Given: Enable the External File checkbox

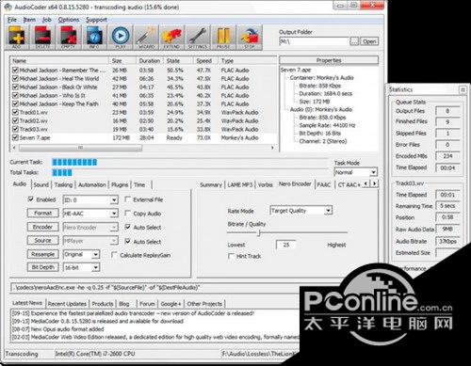Looking at the screenshot, I should tap(127, 199).
